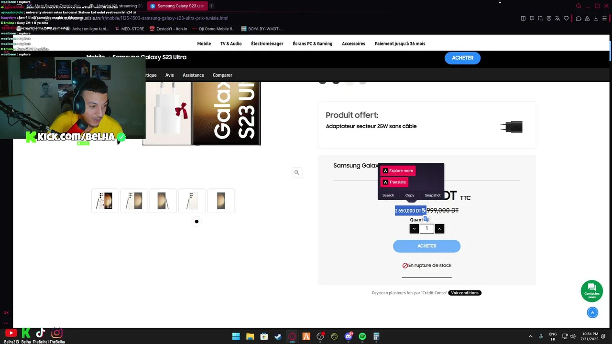This screenshot has width=612, height=344.
Task: Open the BOYA BY-WM3T bookmark
Action: point(262,29)
